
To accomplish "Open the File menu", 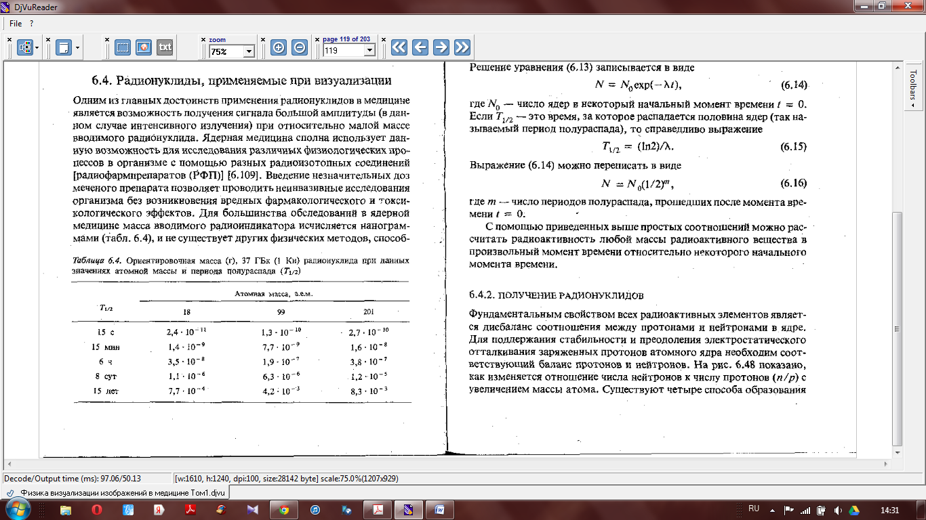I will 16,24.
